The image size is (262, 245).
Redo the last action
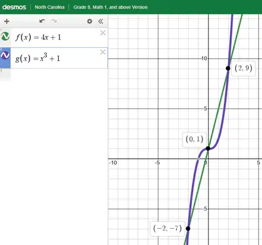pos(54,21)
